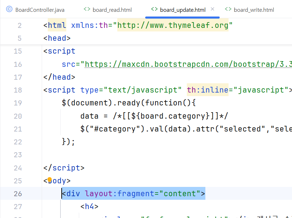The width and height of the screenshot is (292, 218).
Task: Click the yellow intention lightbulb on line 25
Action: click(50, 180)
